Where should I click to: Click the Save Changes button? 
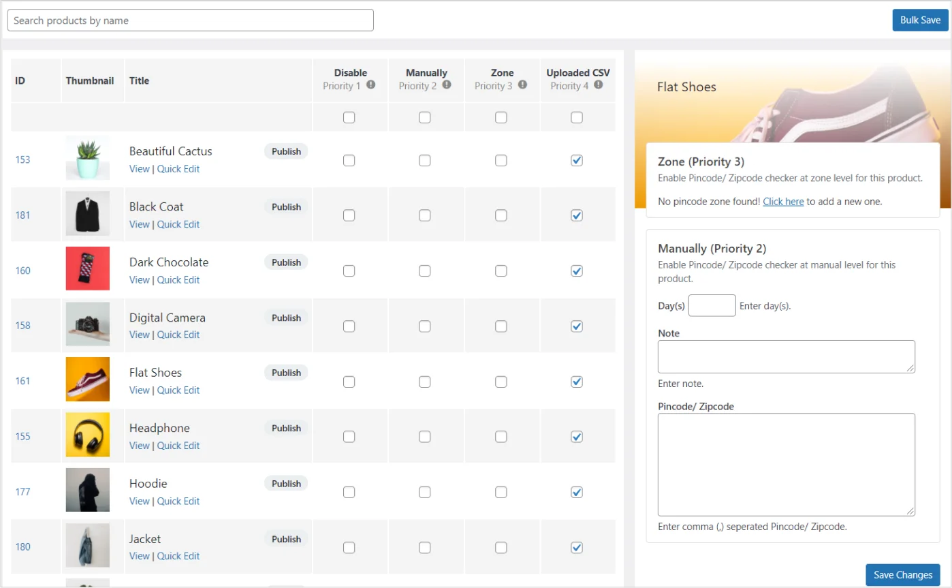click(x=902, y=575)
